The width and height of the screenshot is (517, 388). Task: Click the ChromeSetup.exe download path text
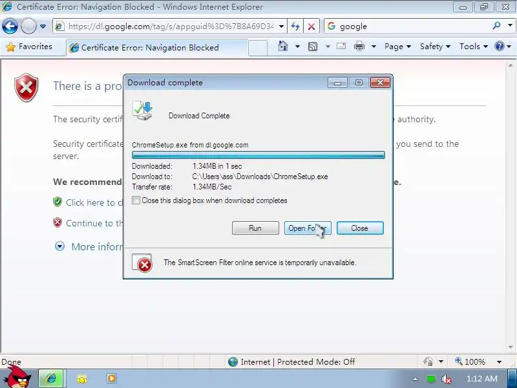click(x=260, y=177)
